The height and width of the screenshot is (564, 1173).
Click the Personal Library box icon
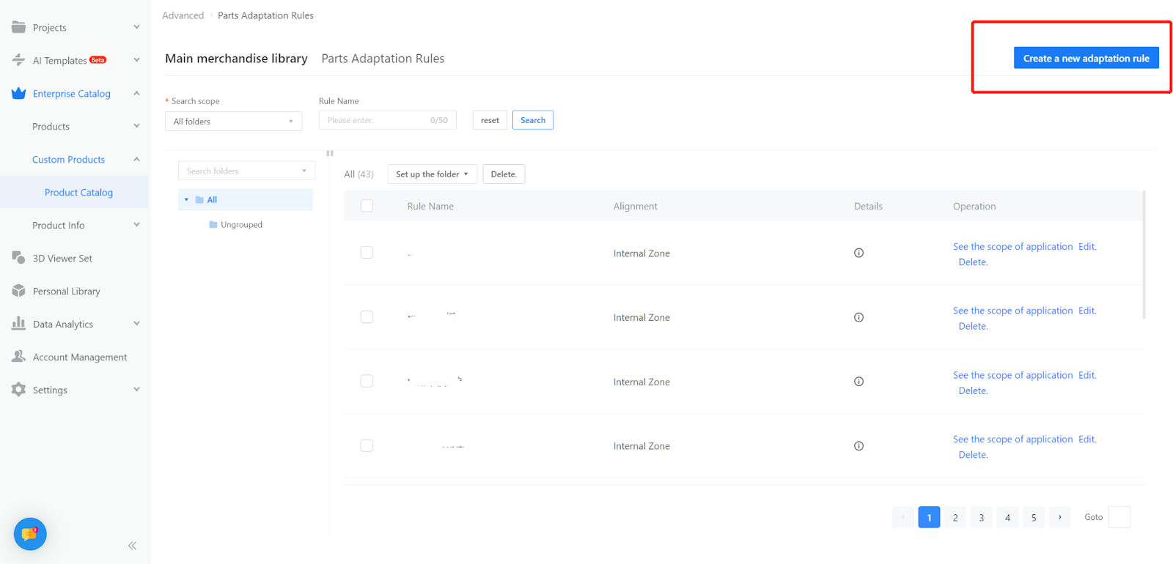coord(19,291)
